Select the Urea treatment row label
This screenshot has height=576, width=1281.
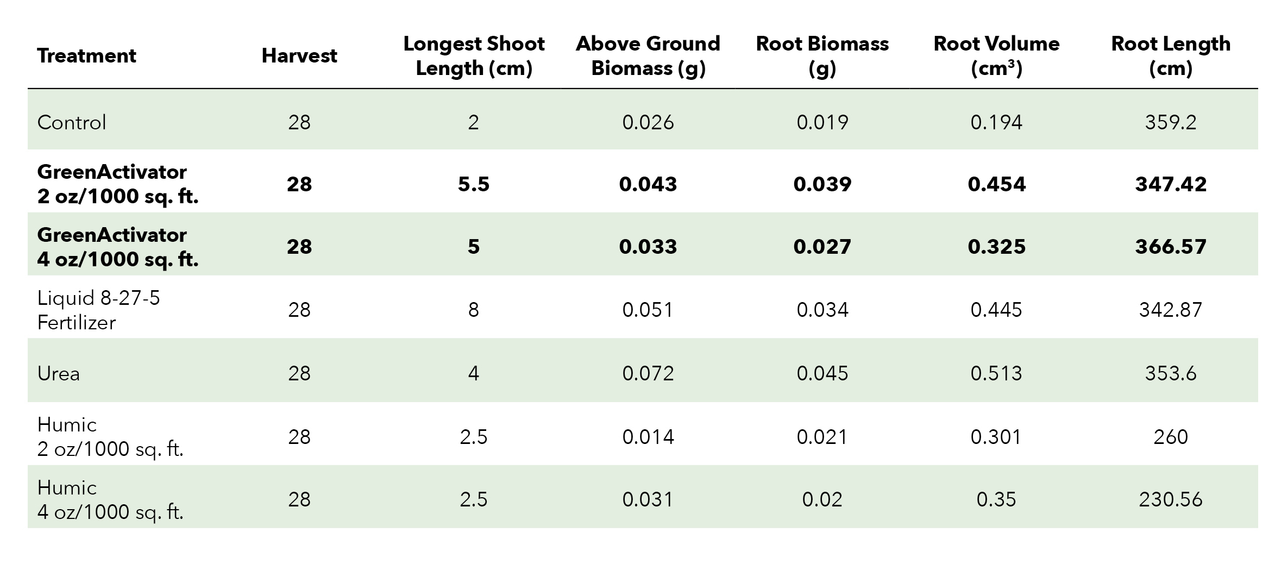[x=59, y=373]
